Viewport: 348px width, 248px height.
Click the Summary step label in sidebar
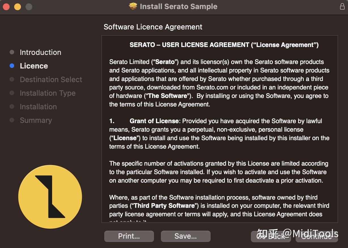36,120
